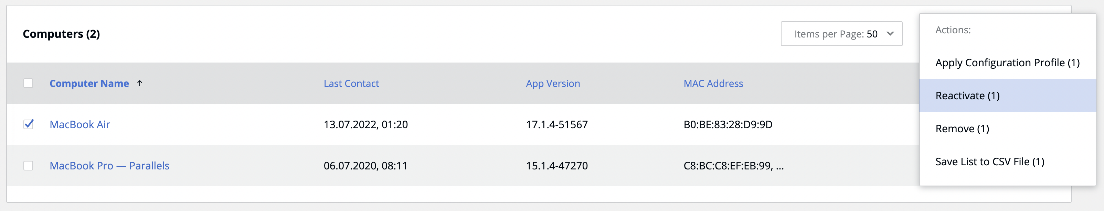
Task: Click the MacBook Air MAC address cell
Action: click(728, 124)
